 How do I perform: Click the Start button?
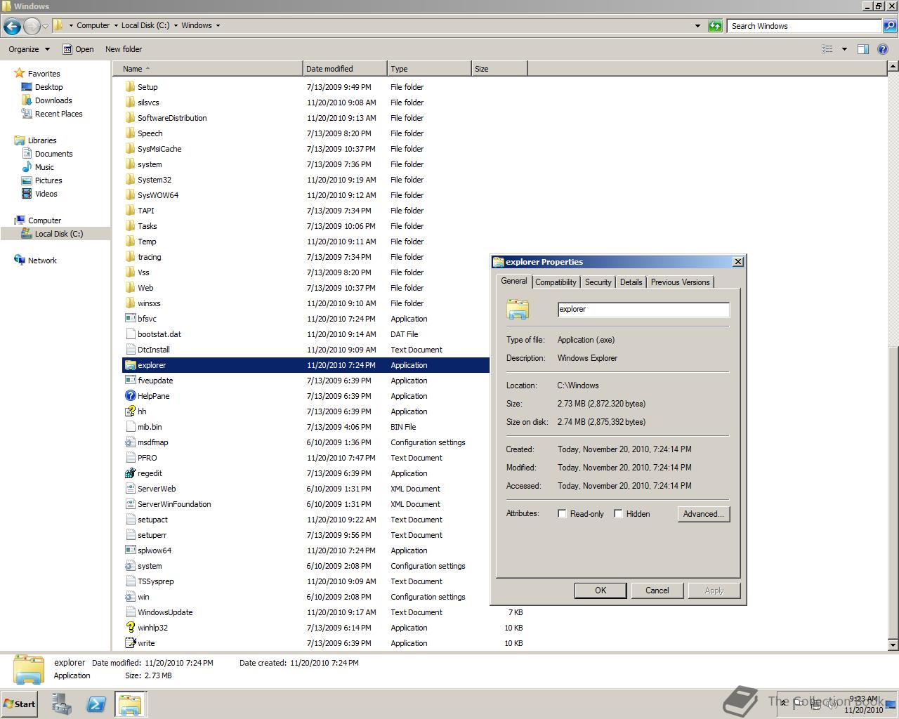[19, 704]
